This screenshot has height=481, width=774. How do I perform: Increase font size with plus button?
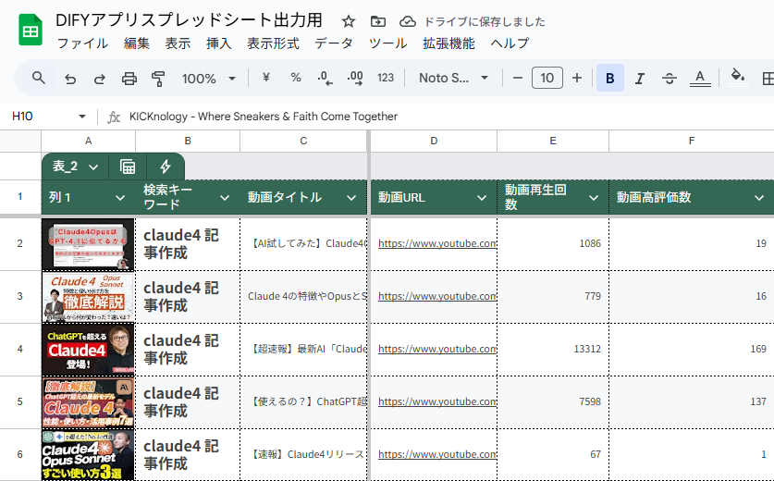tap(577, 79)
